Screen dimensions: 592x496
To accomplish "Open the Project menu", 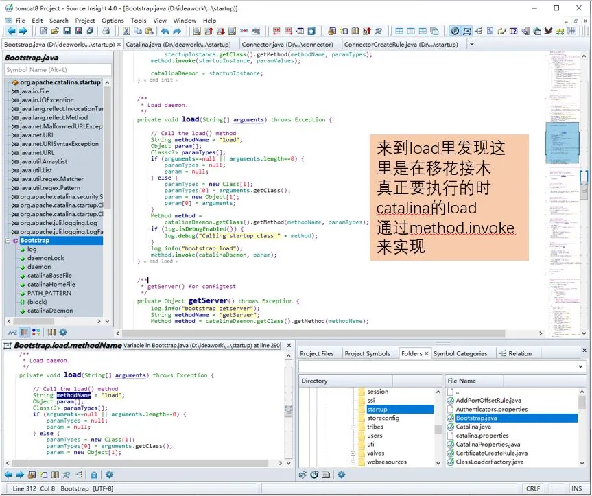I will tap(85, 21).
